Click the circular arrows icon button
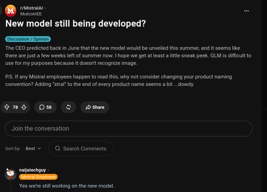This screenshot has height=192, width=267. coord(69,107)
